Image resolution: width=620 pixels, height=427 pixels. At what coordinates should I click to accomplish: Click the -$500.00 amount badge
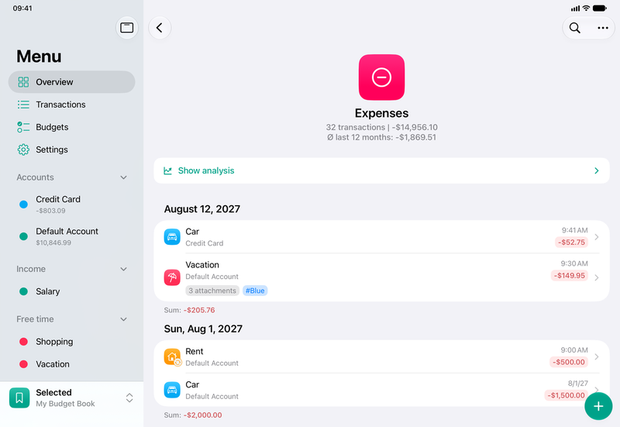click(569, 362)
